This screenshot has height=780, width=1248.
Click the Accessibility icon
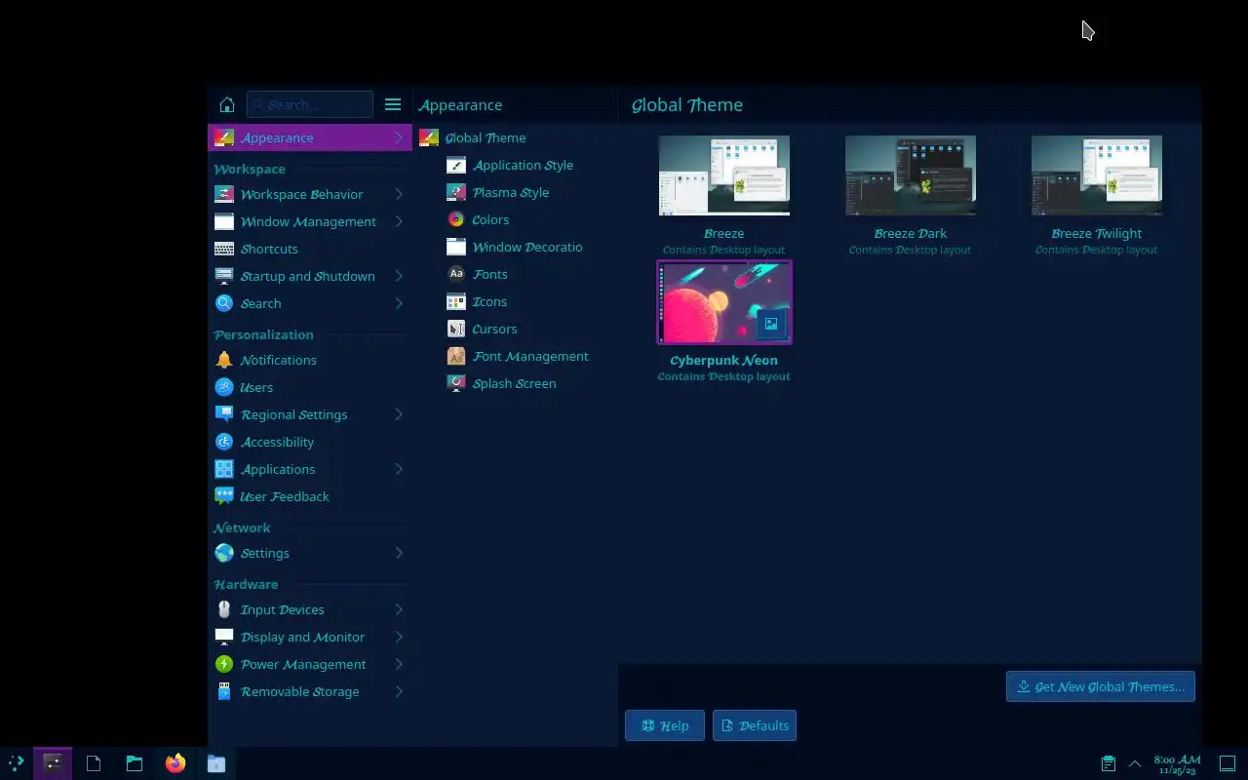[x=224, y=442]
